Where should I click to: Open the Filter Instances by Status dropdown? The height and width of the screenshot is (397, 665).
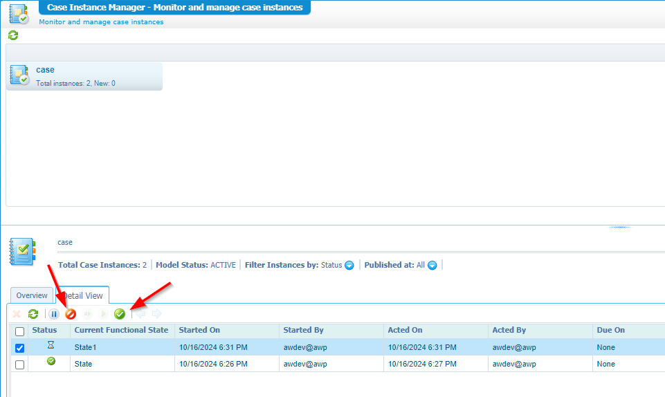349,265
